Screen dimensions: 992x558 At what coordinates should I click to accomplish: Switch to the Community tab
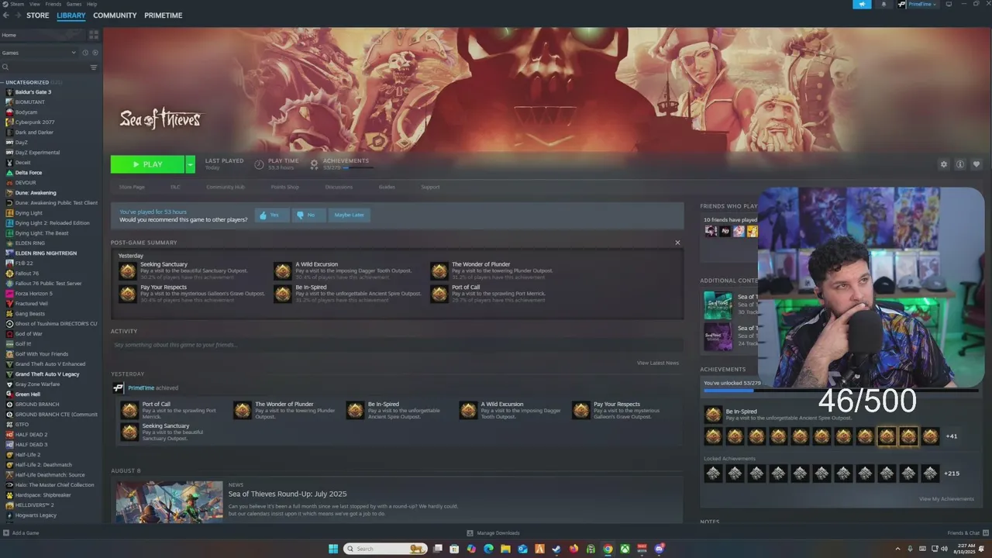pyautogui.click(x=115, y=15)
